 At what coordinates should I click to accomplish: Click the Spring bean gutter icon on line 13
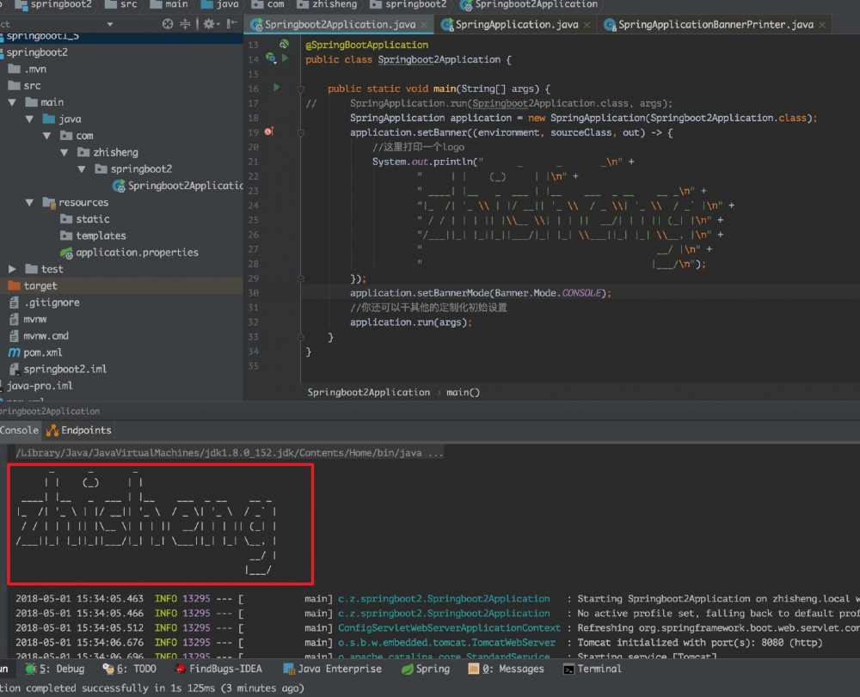coord(283,44)
